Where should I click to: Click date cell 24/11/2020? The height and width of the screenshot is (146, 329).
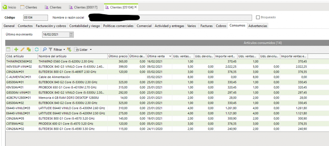159,129
